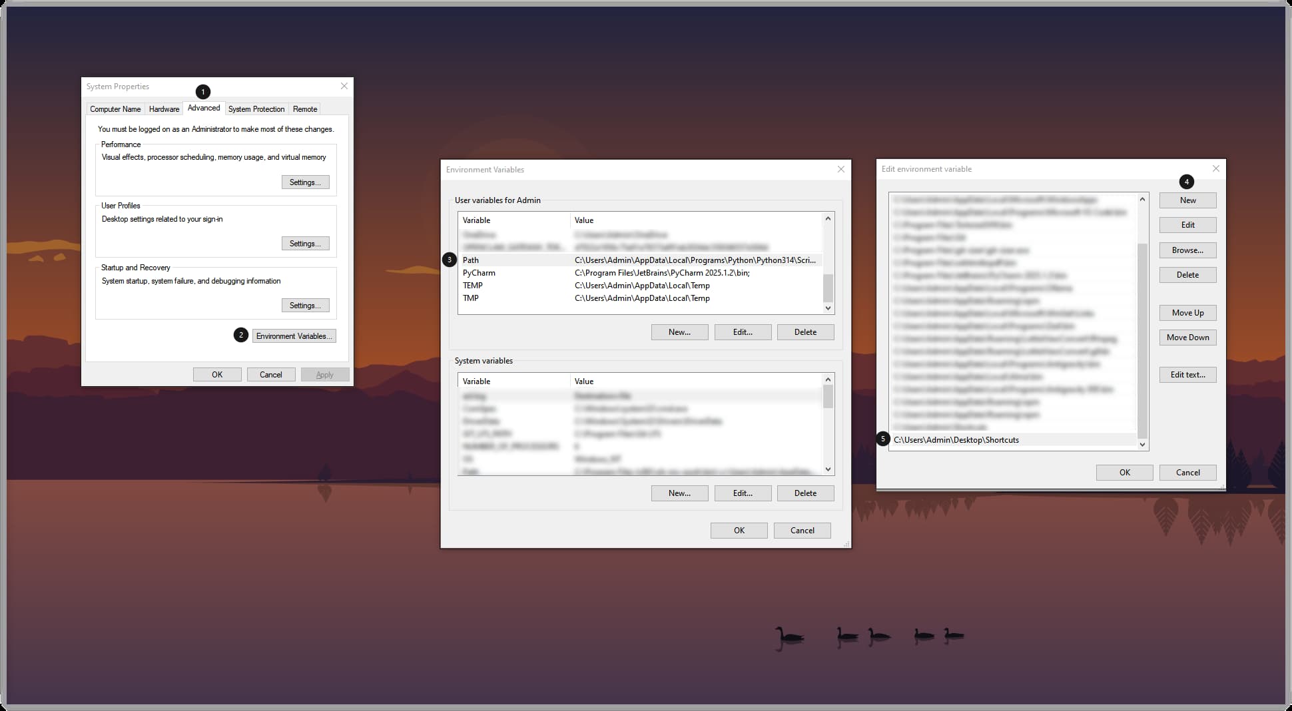Click System variables scrollbar up arrow
This screenshot has width=1292, height=711.
(828, 379)
